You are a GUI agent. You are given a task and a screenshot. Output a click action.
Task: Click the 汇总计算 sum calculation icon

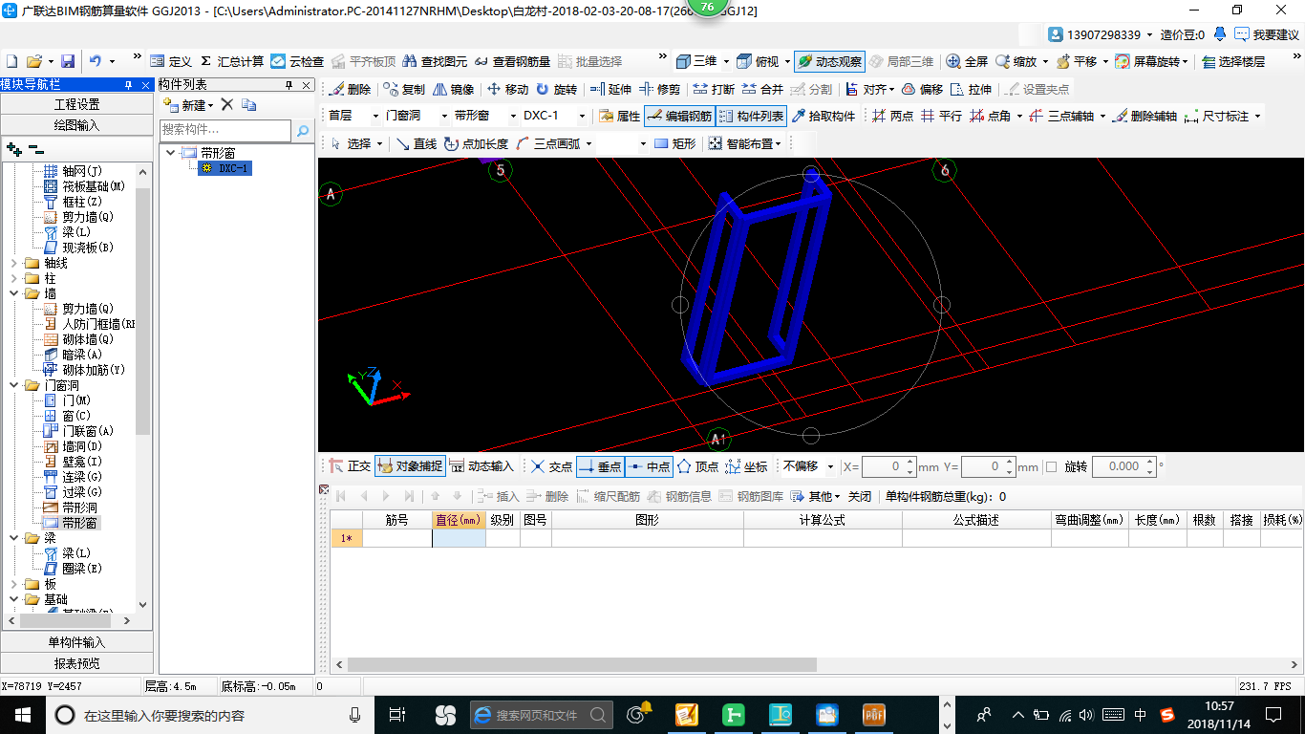pyautogui.click(x=231, y=61)
